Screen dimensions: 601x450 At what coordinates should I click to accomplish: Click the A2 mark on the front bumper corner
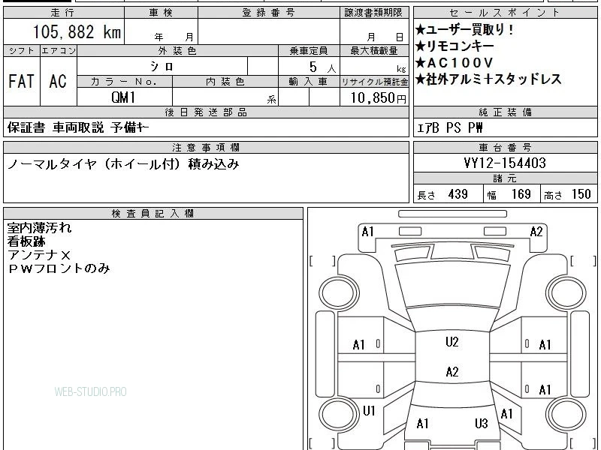pos(536,232)
